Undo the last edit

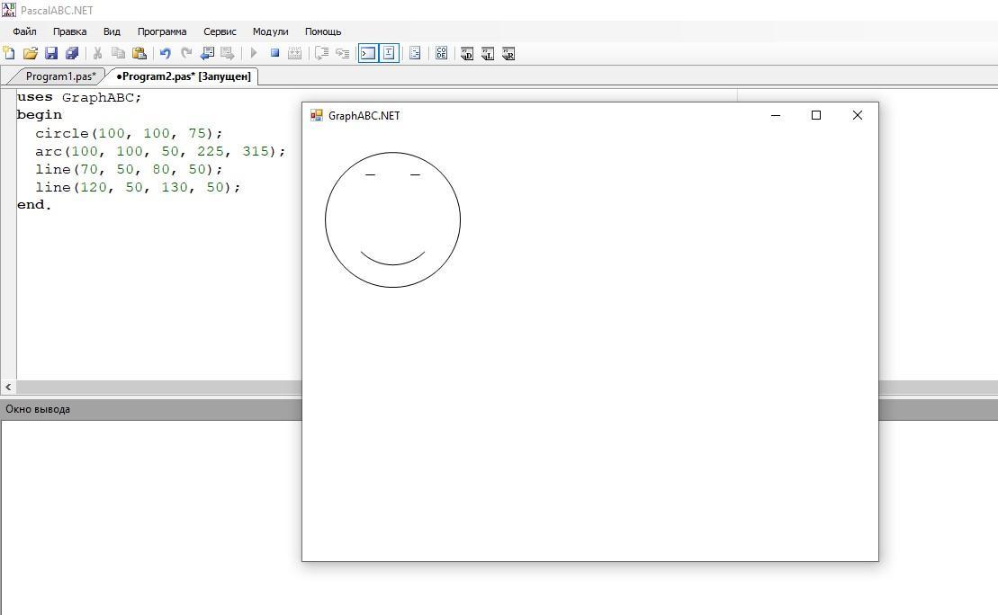pos(166,53)
